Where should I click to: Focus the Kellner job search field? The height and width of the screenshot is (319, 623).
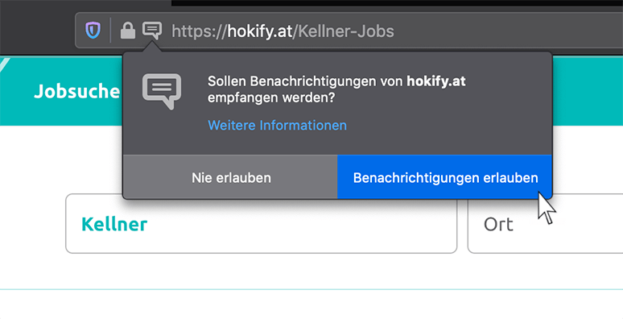[262, 223]
